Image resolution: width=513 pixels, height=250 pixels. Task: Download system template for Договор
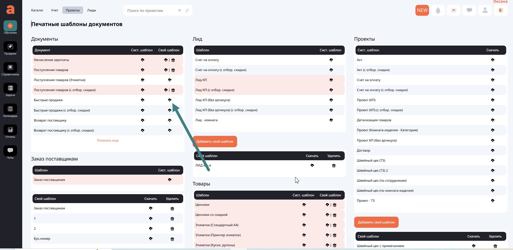point(492,150)
